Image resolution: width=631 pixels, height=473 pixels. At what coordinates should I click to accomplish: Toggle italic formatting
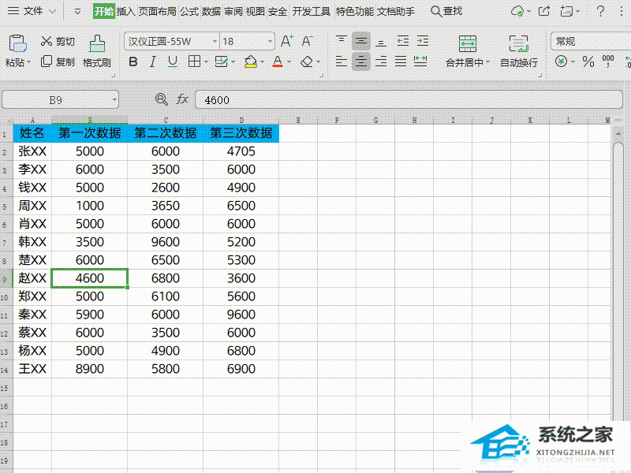pos(154,61)
